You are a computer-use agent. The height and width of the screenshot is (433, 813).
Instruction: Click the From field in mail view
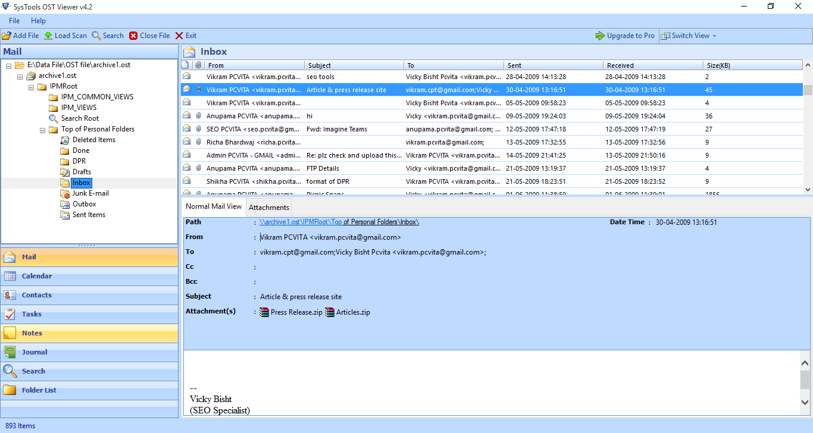[330, 237]
